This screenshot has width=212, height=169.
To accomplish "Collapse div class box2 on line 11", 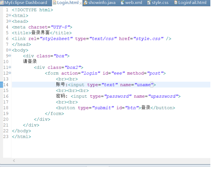I will (x=10, y=67).
